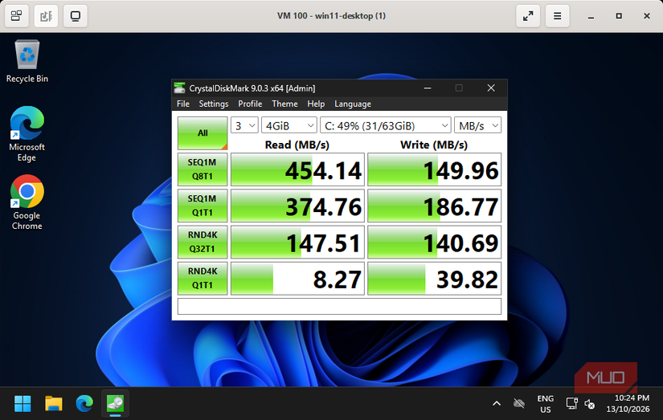Click the 147.51 read result

click(x=297, y=242)
